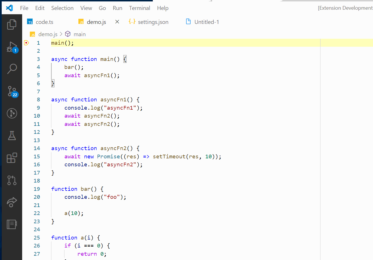Click the breadcrumb separator chevron
This screenshot has height=260, width=373.
click(61, 34)
